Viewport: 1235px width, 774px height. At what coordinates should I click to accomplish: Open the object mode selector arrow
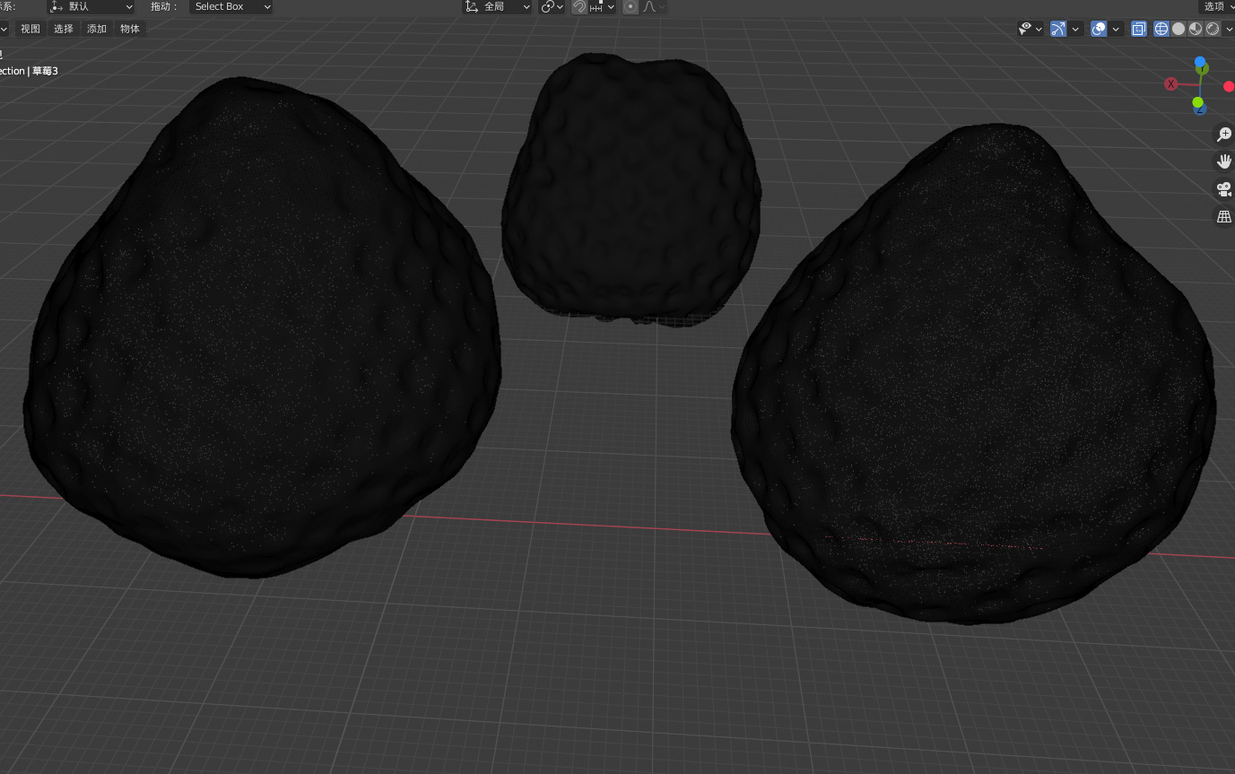click(x=4, y=29)
